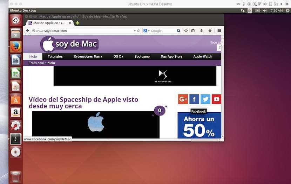Expand the OS X dropdown menu

[118, 56]
